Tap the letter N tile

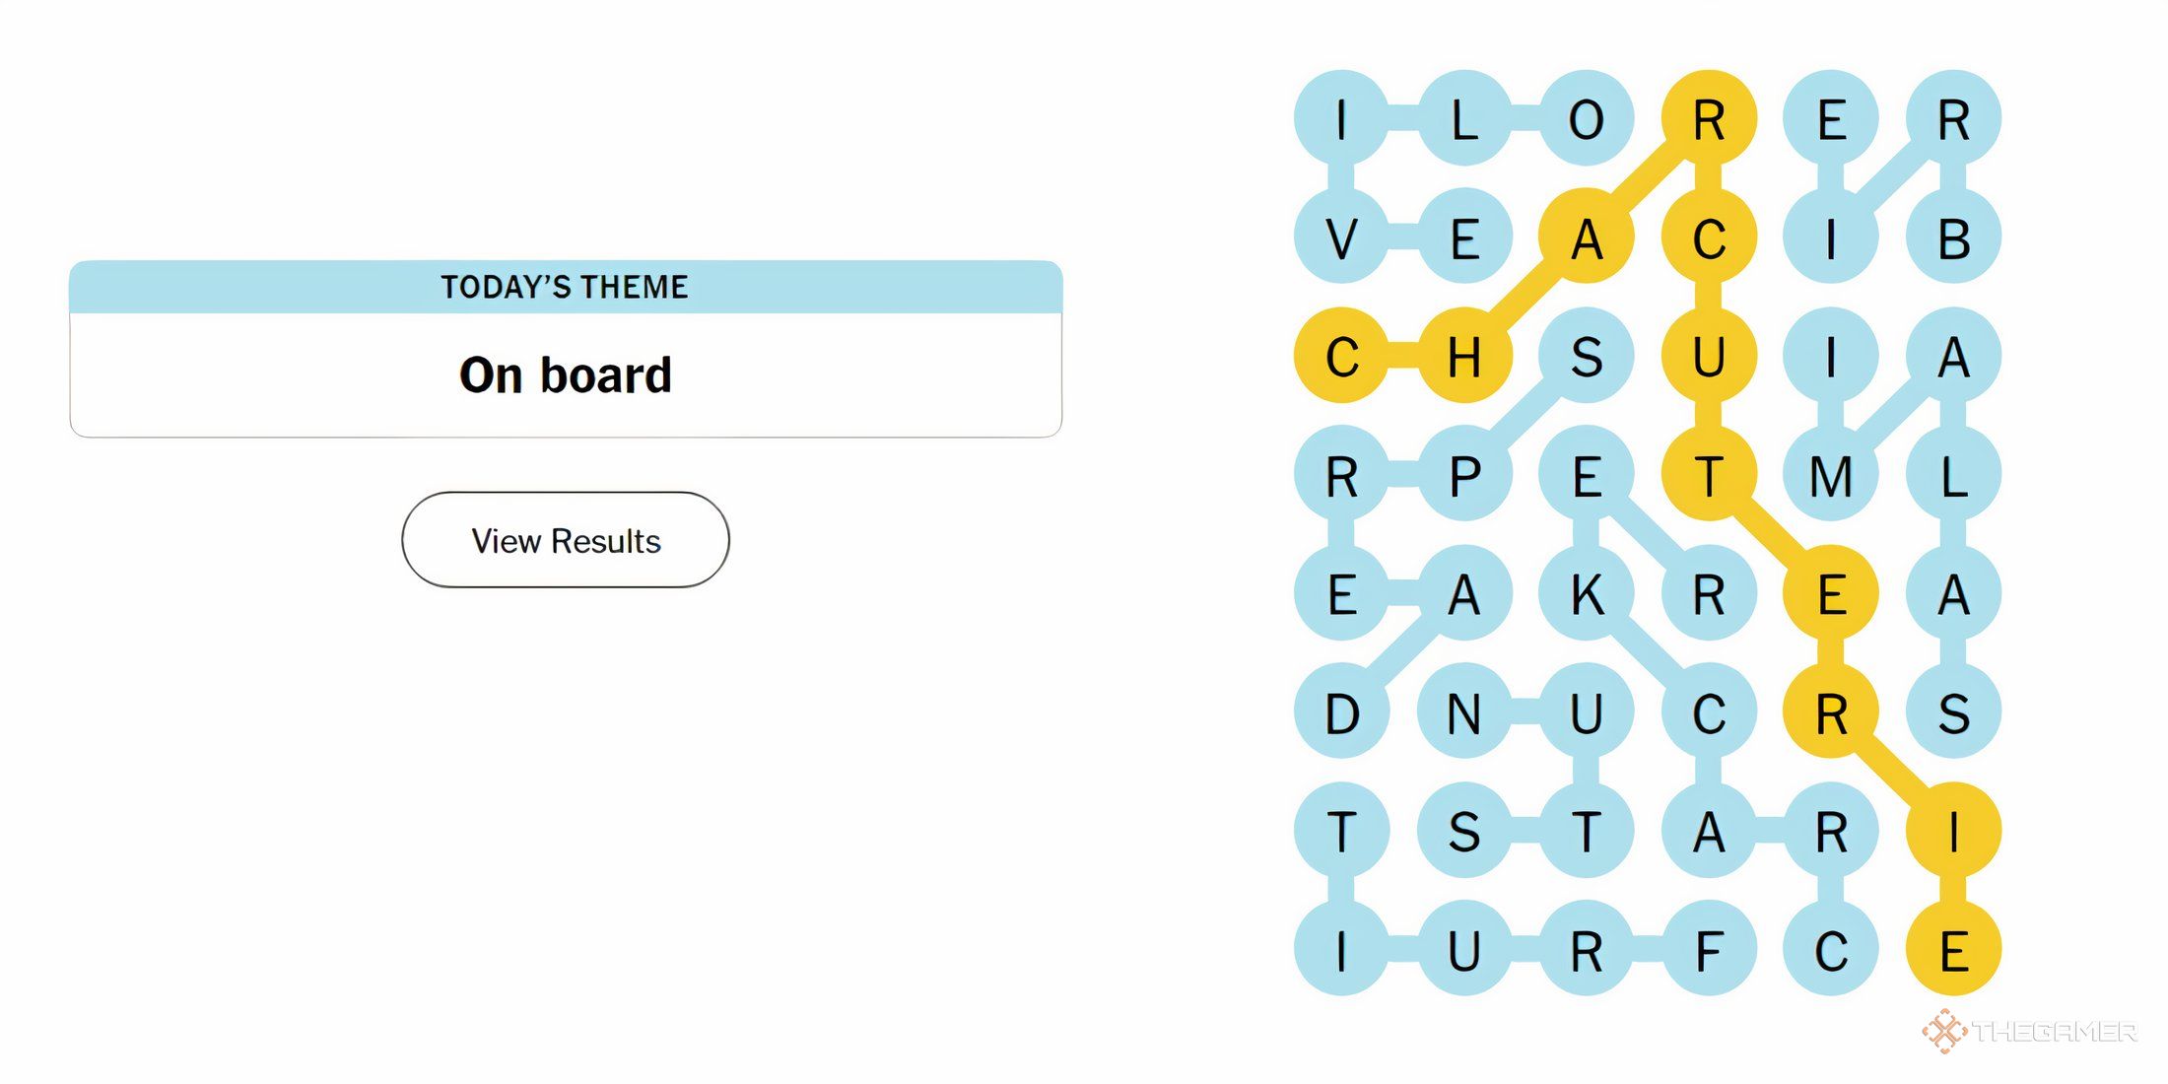click(1464, 712)
